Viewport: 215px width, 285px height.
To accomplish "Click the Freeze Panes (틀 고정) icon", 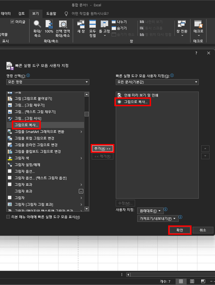I will (x=104, y=24).
